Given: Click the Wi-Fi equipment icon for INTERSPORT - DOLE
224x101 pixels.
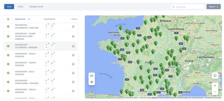Looking at the screenshot, I should pos(46,73).
